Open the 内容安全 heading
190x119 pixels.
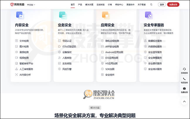point(22,25)
